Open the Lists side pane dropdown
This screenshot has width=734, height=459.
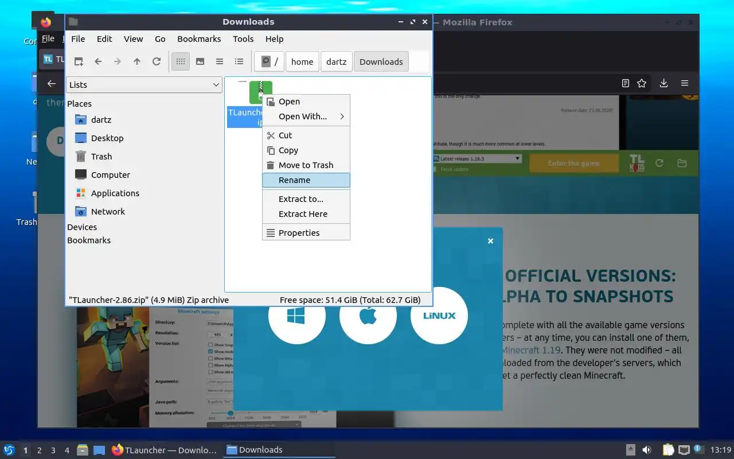(144, 84)
